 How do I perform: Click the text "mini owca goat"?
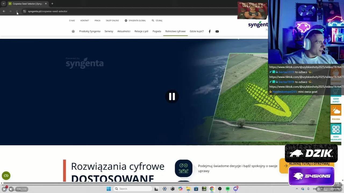pyautogui.click(x=308, y=92)
